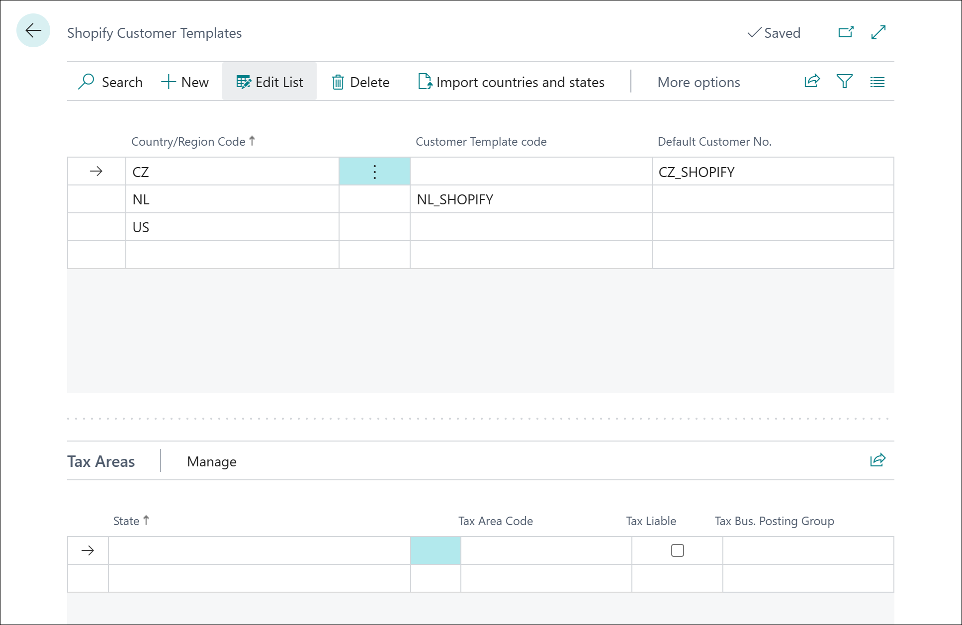Click the Shopify Customer Templates page title
The image size is (962, 625).
154,33
